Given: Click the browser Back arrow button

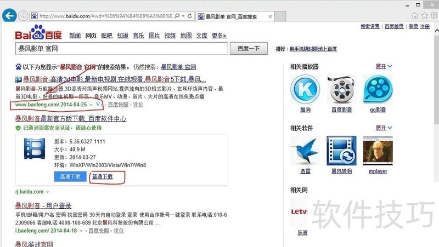Looking at the screenshot, I should tap(9, 16).
